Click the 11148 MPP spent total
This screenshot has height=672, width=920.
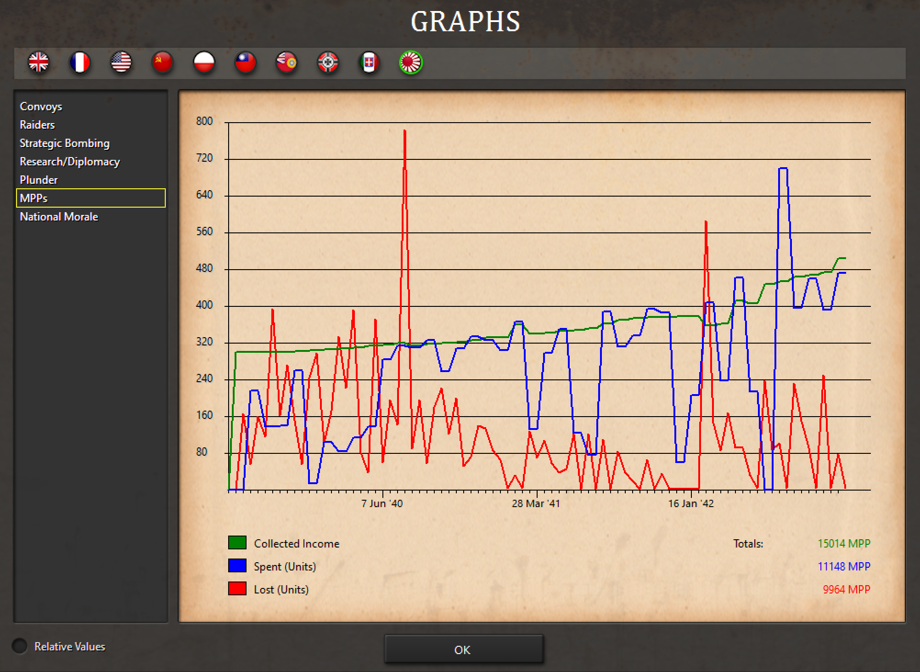click(844, 566)
